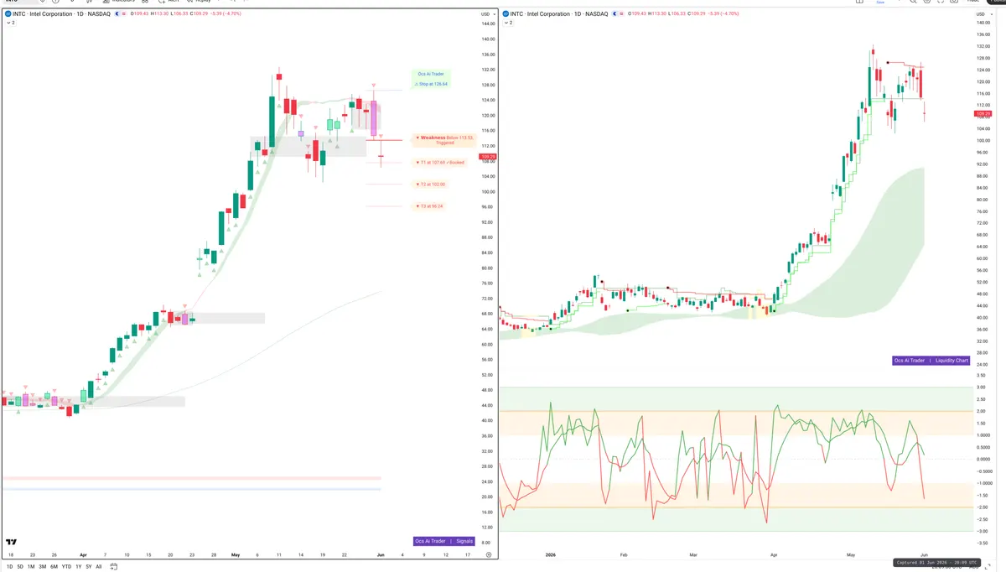Image resolution: width=1006 pixels, height=572 pixels.
Task: Click the Weakness Below 113.53 Triggered label
Action: 445,140
